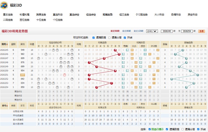Viewport: 208px width, 132px height.
Task: Toggle 遗漏数据 checkbox in bottom 选择 row
Action: pyautogui.click(x=167, y=129)
